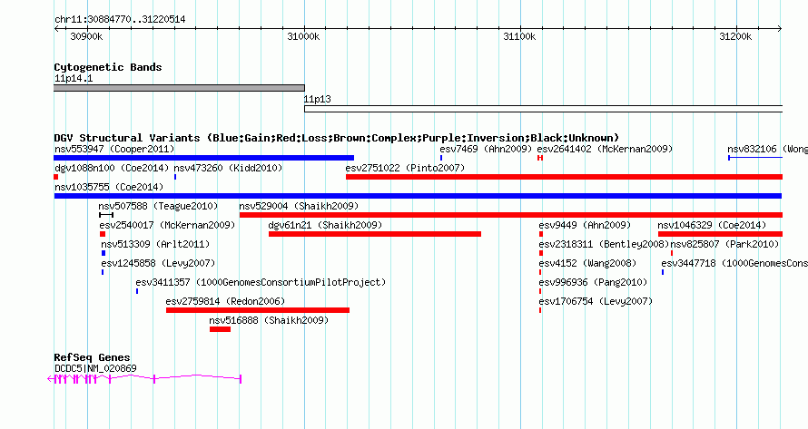This screenshot has width=808, height=429.
Task: Click the 30900k ruler label
Action: 86,36
